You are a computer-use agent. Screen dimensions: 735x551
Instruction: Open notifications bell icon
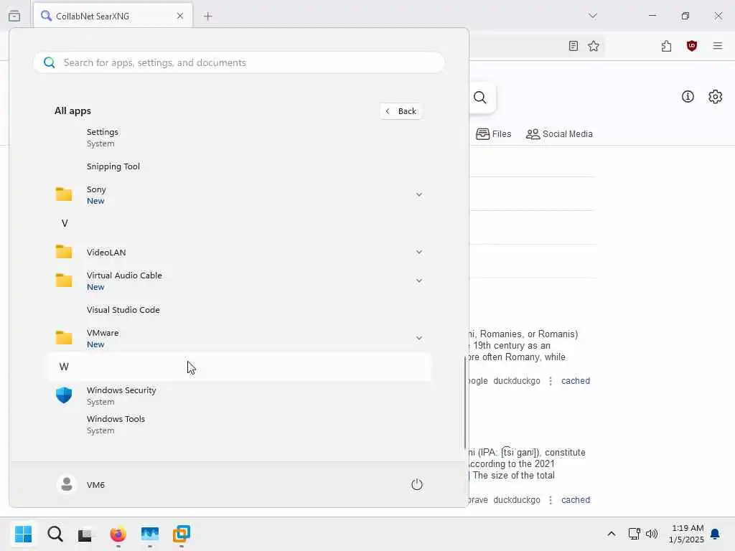715,534
